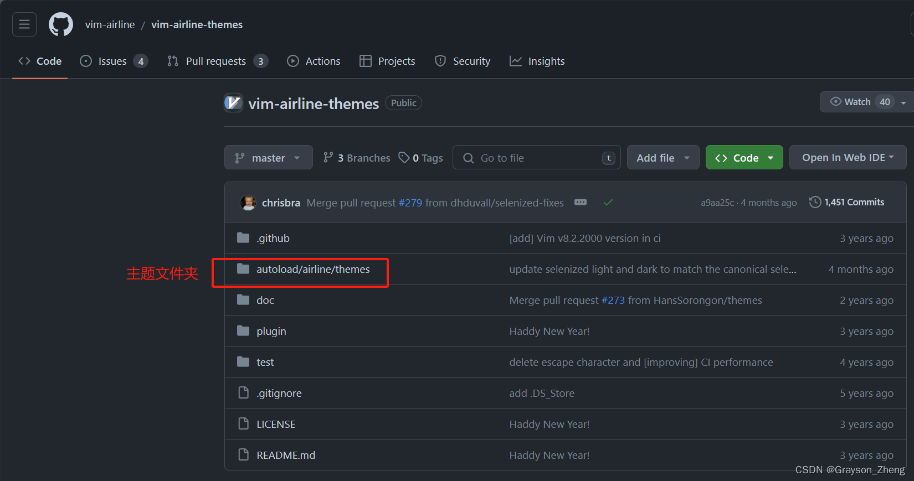The image size is (914, 481).
Task: Open the commits history clock icon
Action: [x=815, y=202]
